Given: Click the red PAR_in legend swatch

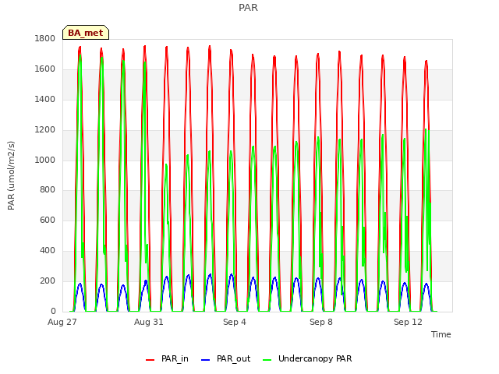Looking at the screenshot, I should 150,360.
